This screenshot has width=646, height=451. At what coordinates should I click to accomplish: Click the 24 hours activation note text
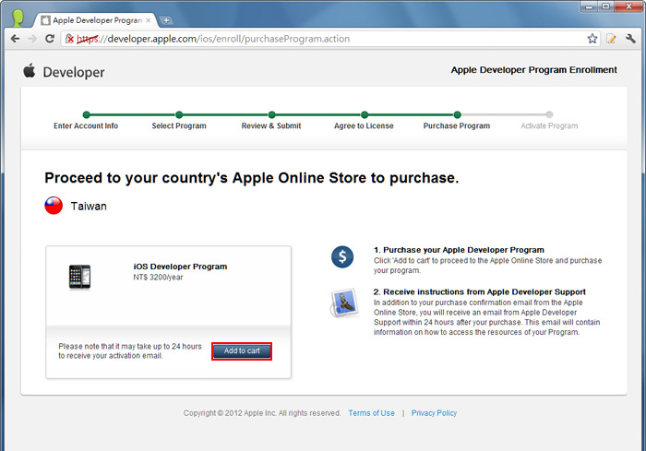[x=130, y=350]
